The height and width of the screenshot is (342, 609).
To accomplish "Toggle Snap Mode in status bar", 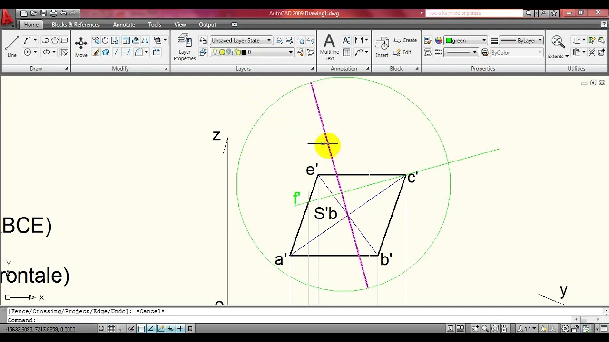I will (102, 328).
